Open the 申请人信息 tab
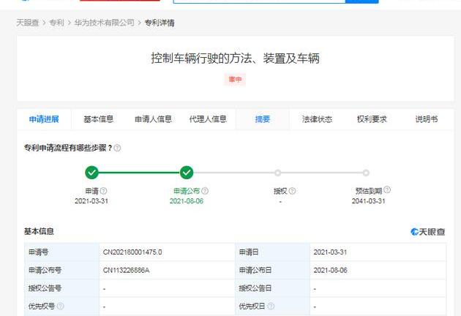The image size is (461, 316). click(153, 119)
